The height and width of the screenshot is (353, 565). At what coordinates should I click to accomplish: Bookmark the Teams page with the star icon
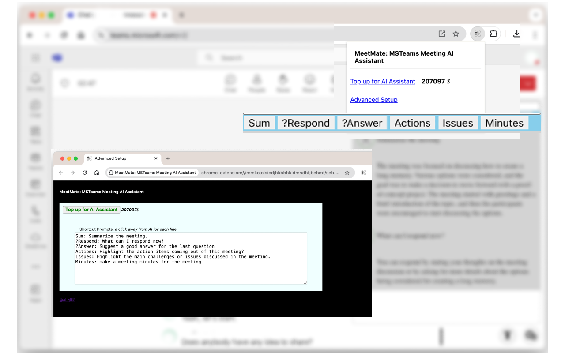click(456, 34)
